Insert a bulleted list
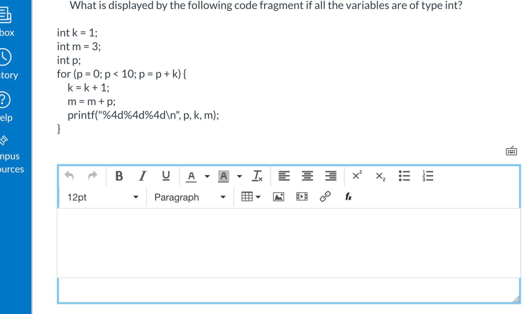The width and height of the screenshot is (530, 314). coord(404,176)
